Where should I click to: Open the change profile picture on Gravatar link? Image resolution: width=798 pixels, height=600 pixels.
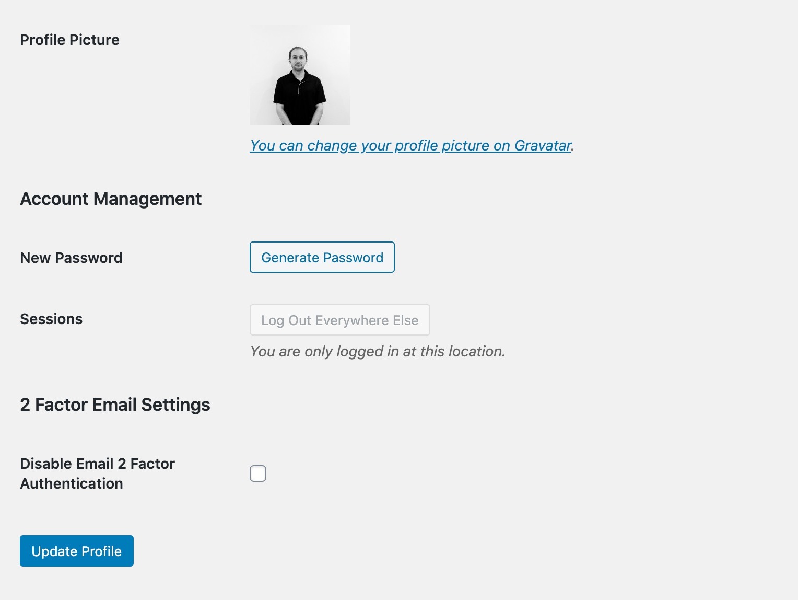pos(411,145)
